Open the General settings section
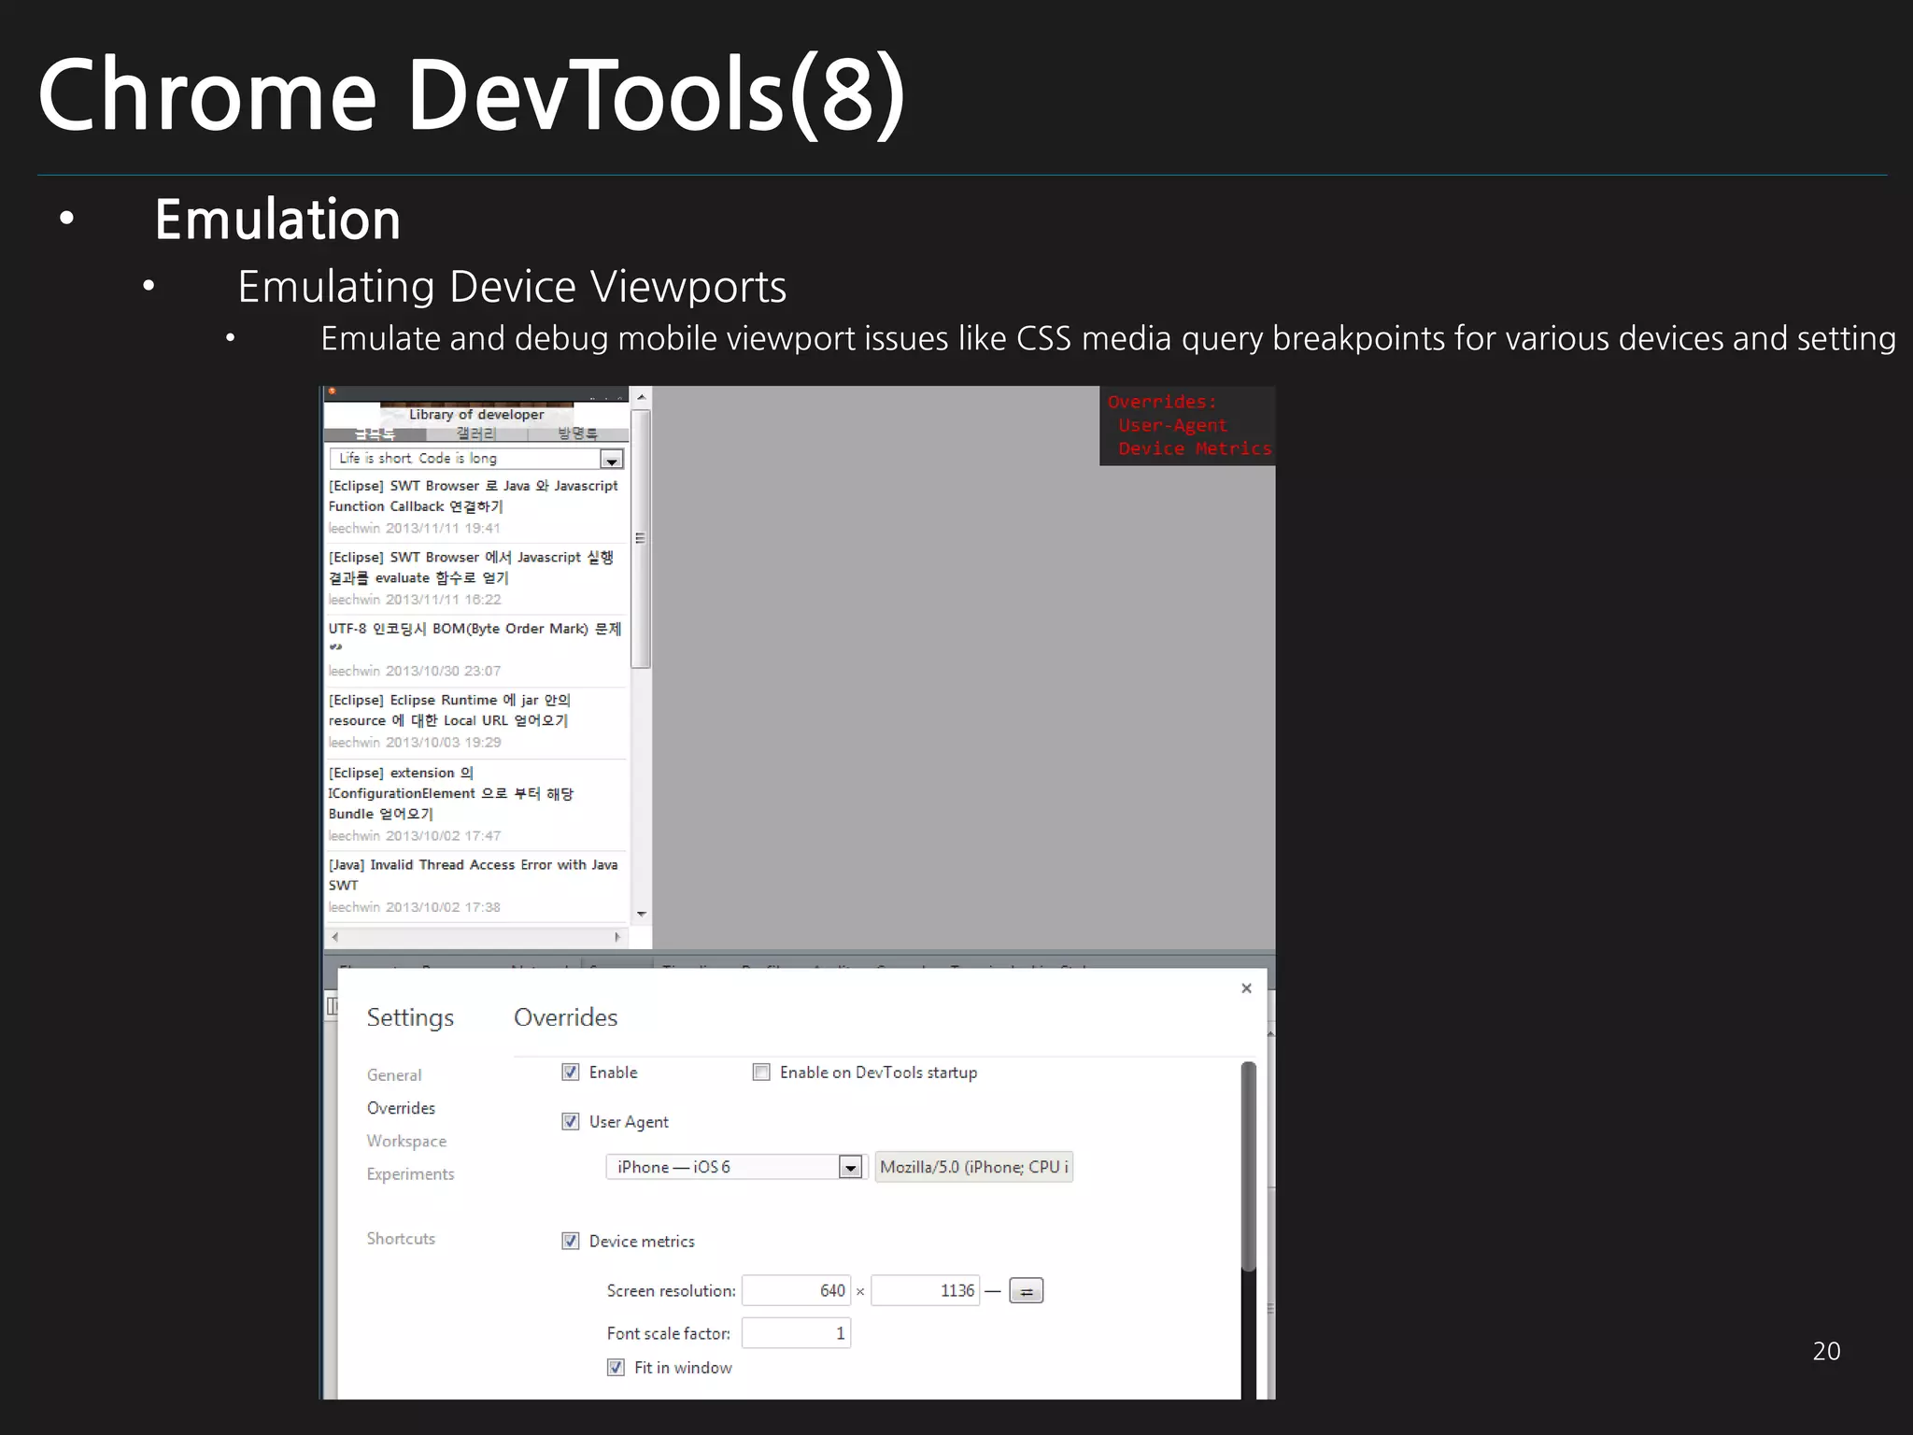Viewport: 1913px width, 1435px height. pyautogui.click(x=394, y=1075)
